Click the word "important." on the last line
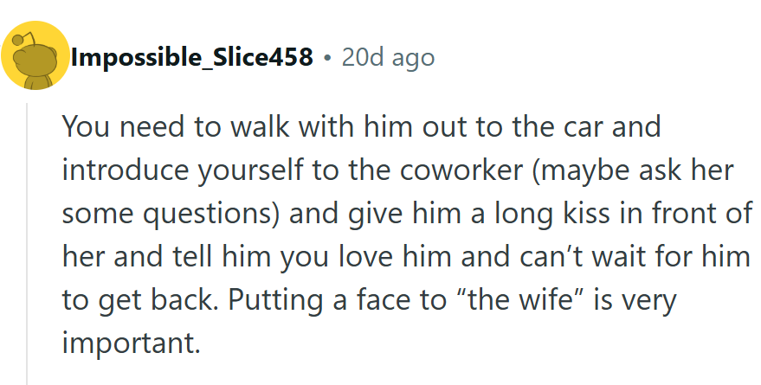This screenshot has width=761, height=385. (131, 343)
